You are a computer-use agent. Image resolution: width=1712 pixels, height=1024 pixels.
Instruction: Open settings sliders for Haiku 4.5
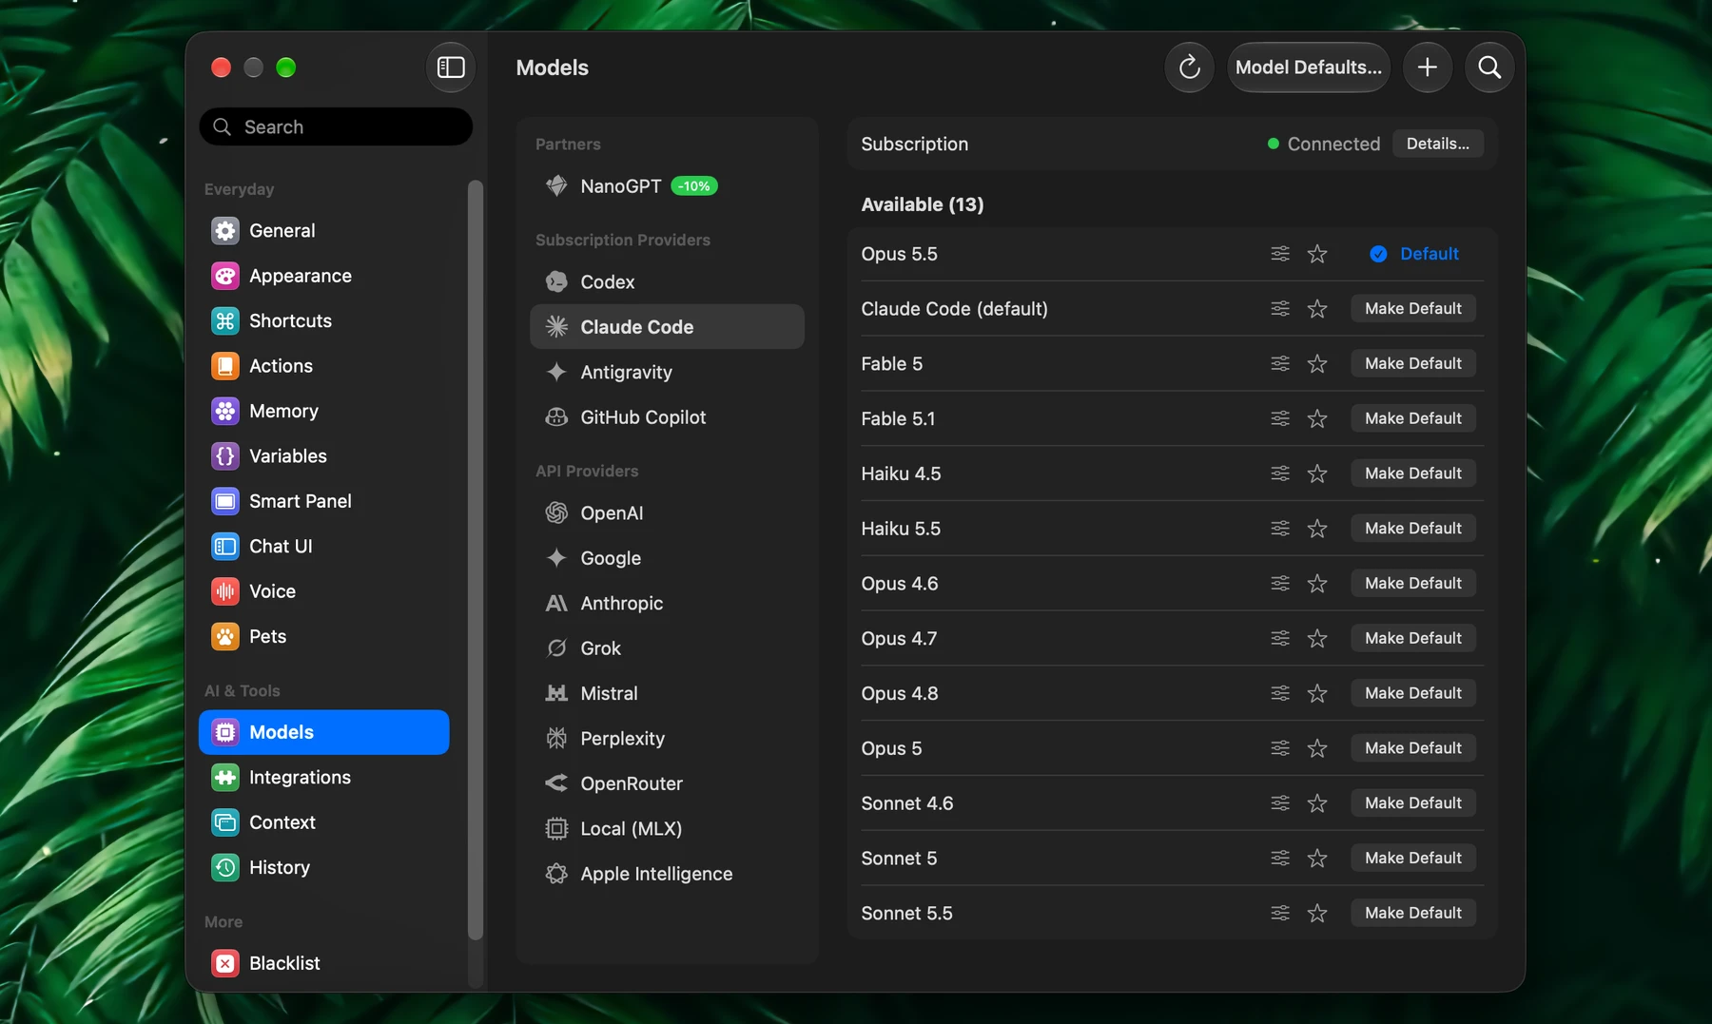coord(1280,473)
